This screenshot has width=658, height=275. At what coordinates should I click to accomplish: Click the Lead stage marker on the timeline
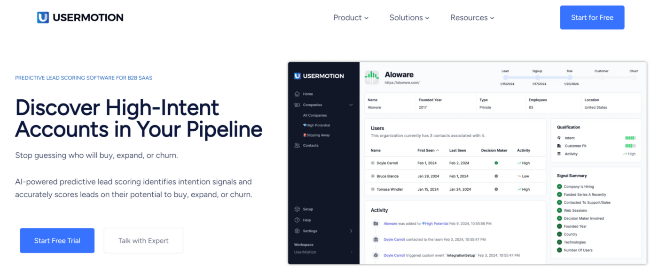505,77
